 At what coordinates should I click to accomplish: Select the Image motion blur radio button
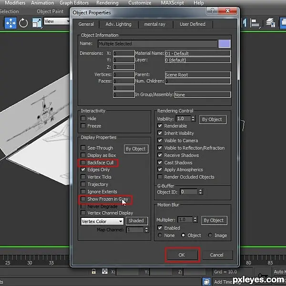coord(210,235)
